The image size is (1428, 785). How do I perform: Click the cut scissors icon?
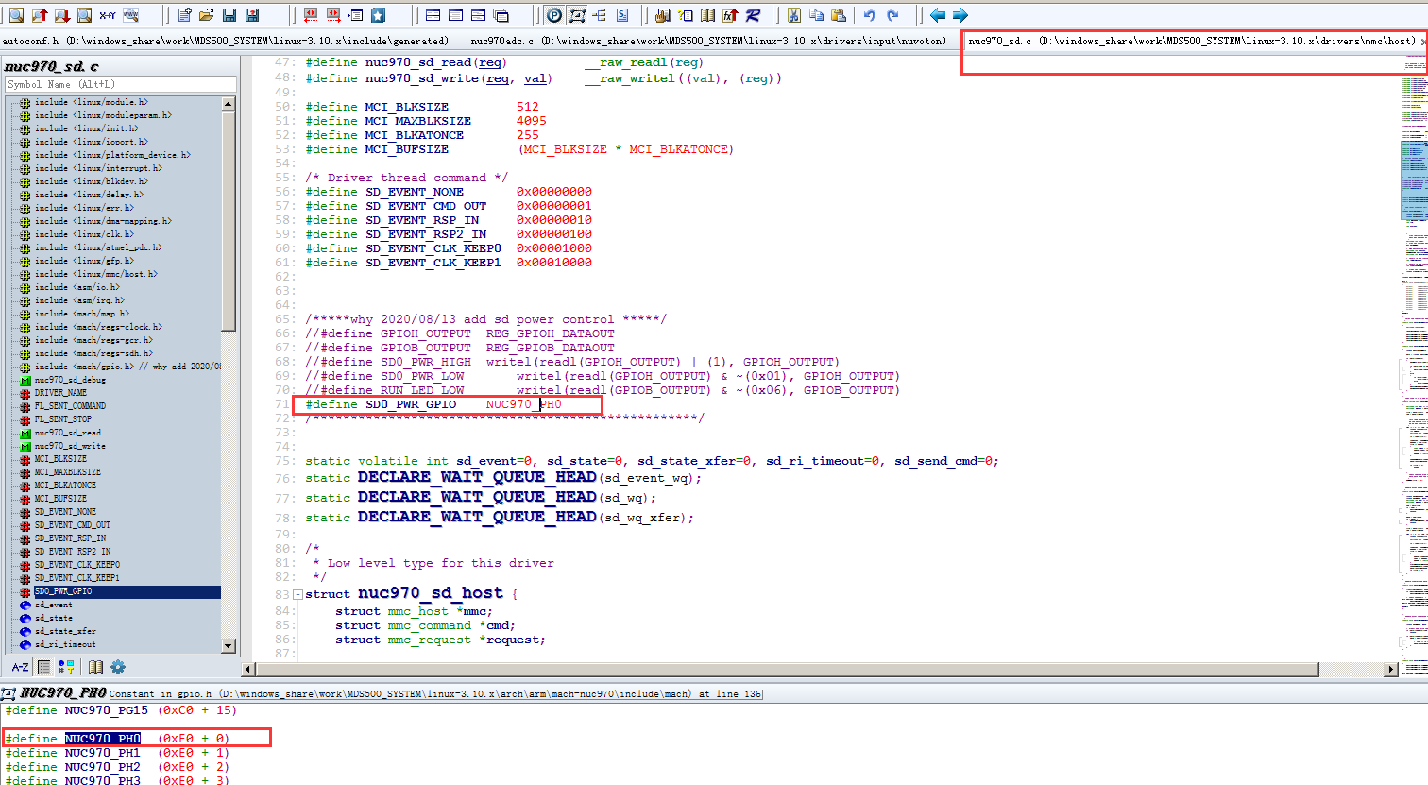click(793, 15)
